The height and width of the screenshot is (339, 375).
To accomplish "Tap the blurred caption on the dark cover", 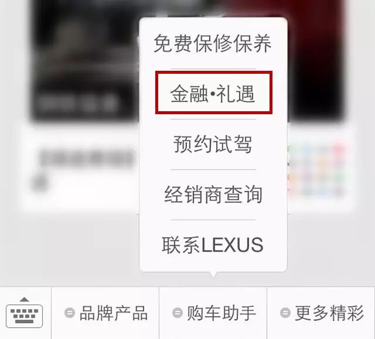I will [x=77, y=102].
